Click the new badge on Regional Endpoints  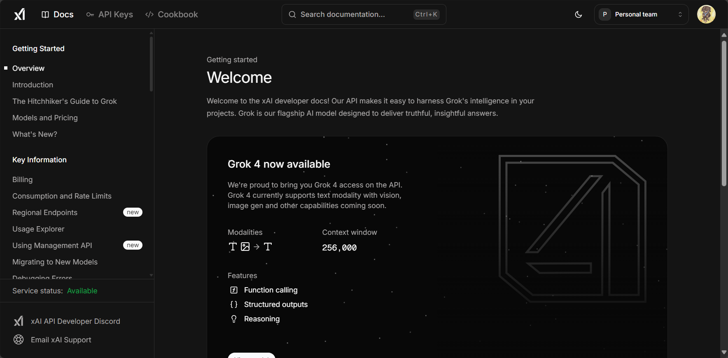133,212
